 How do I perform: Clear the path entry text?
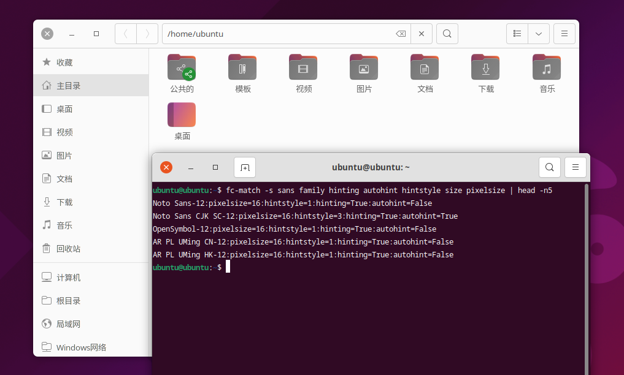401,34
